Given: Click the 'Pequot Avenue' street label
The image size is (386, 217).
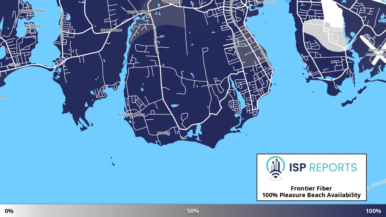Looking at the screenshot, I should tap(266, 58).
